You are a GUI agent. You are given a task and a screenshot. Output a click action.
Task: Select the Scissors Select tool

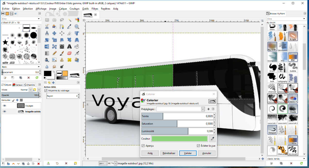point(47,27)
